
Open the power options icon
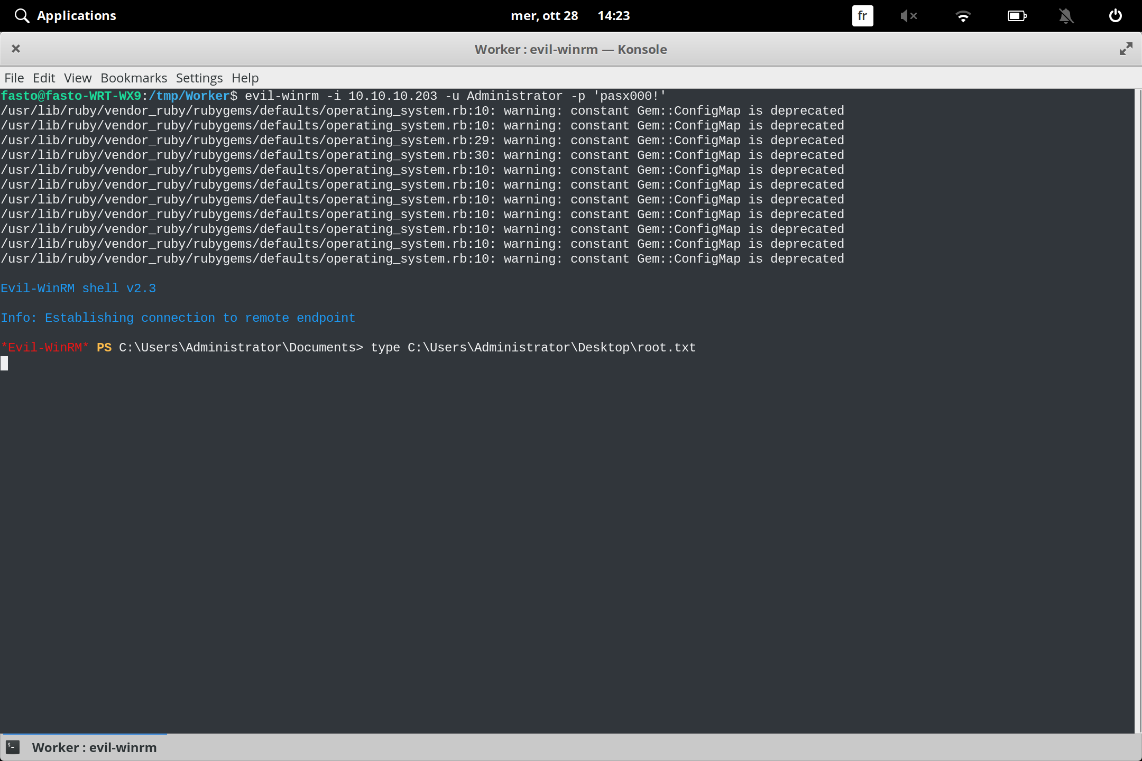[x=1116, y=15]
